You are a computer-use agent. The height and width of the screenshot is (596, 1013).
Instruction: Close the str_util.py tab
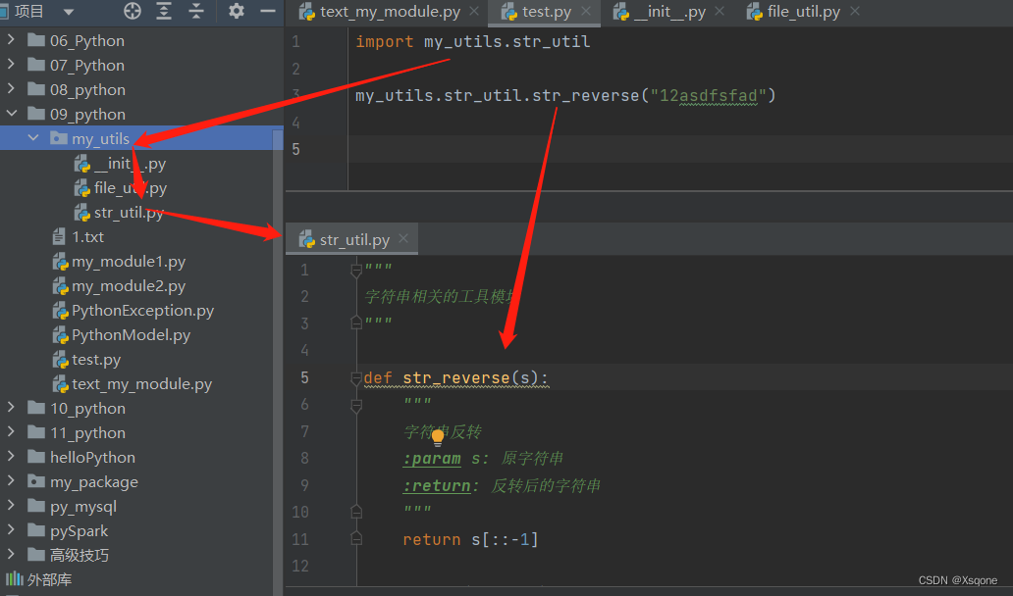tap(403, 238)
